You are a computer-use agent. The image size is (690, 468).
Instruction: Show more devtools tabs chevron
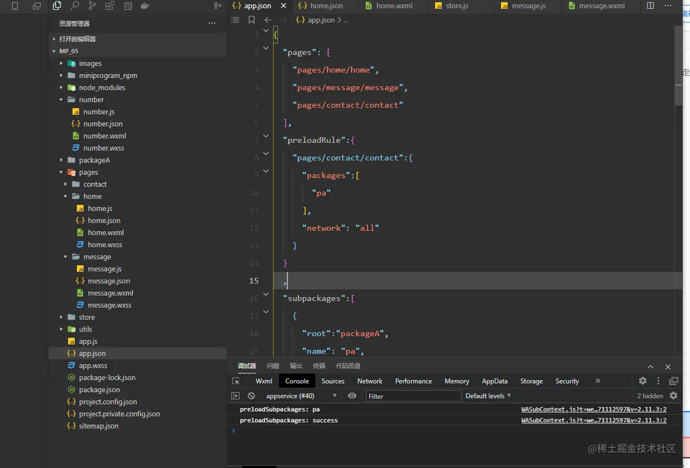598,381
